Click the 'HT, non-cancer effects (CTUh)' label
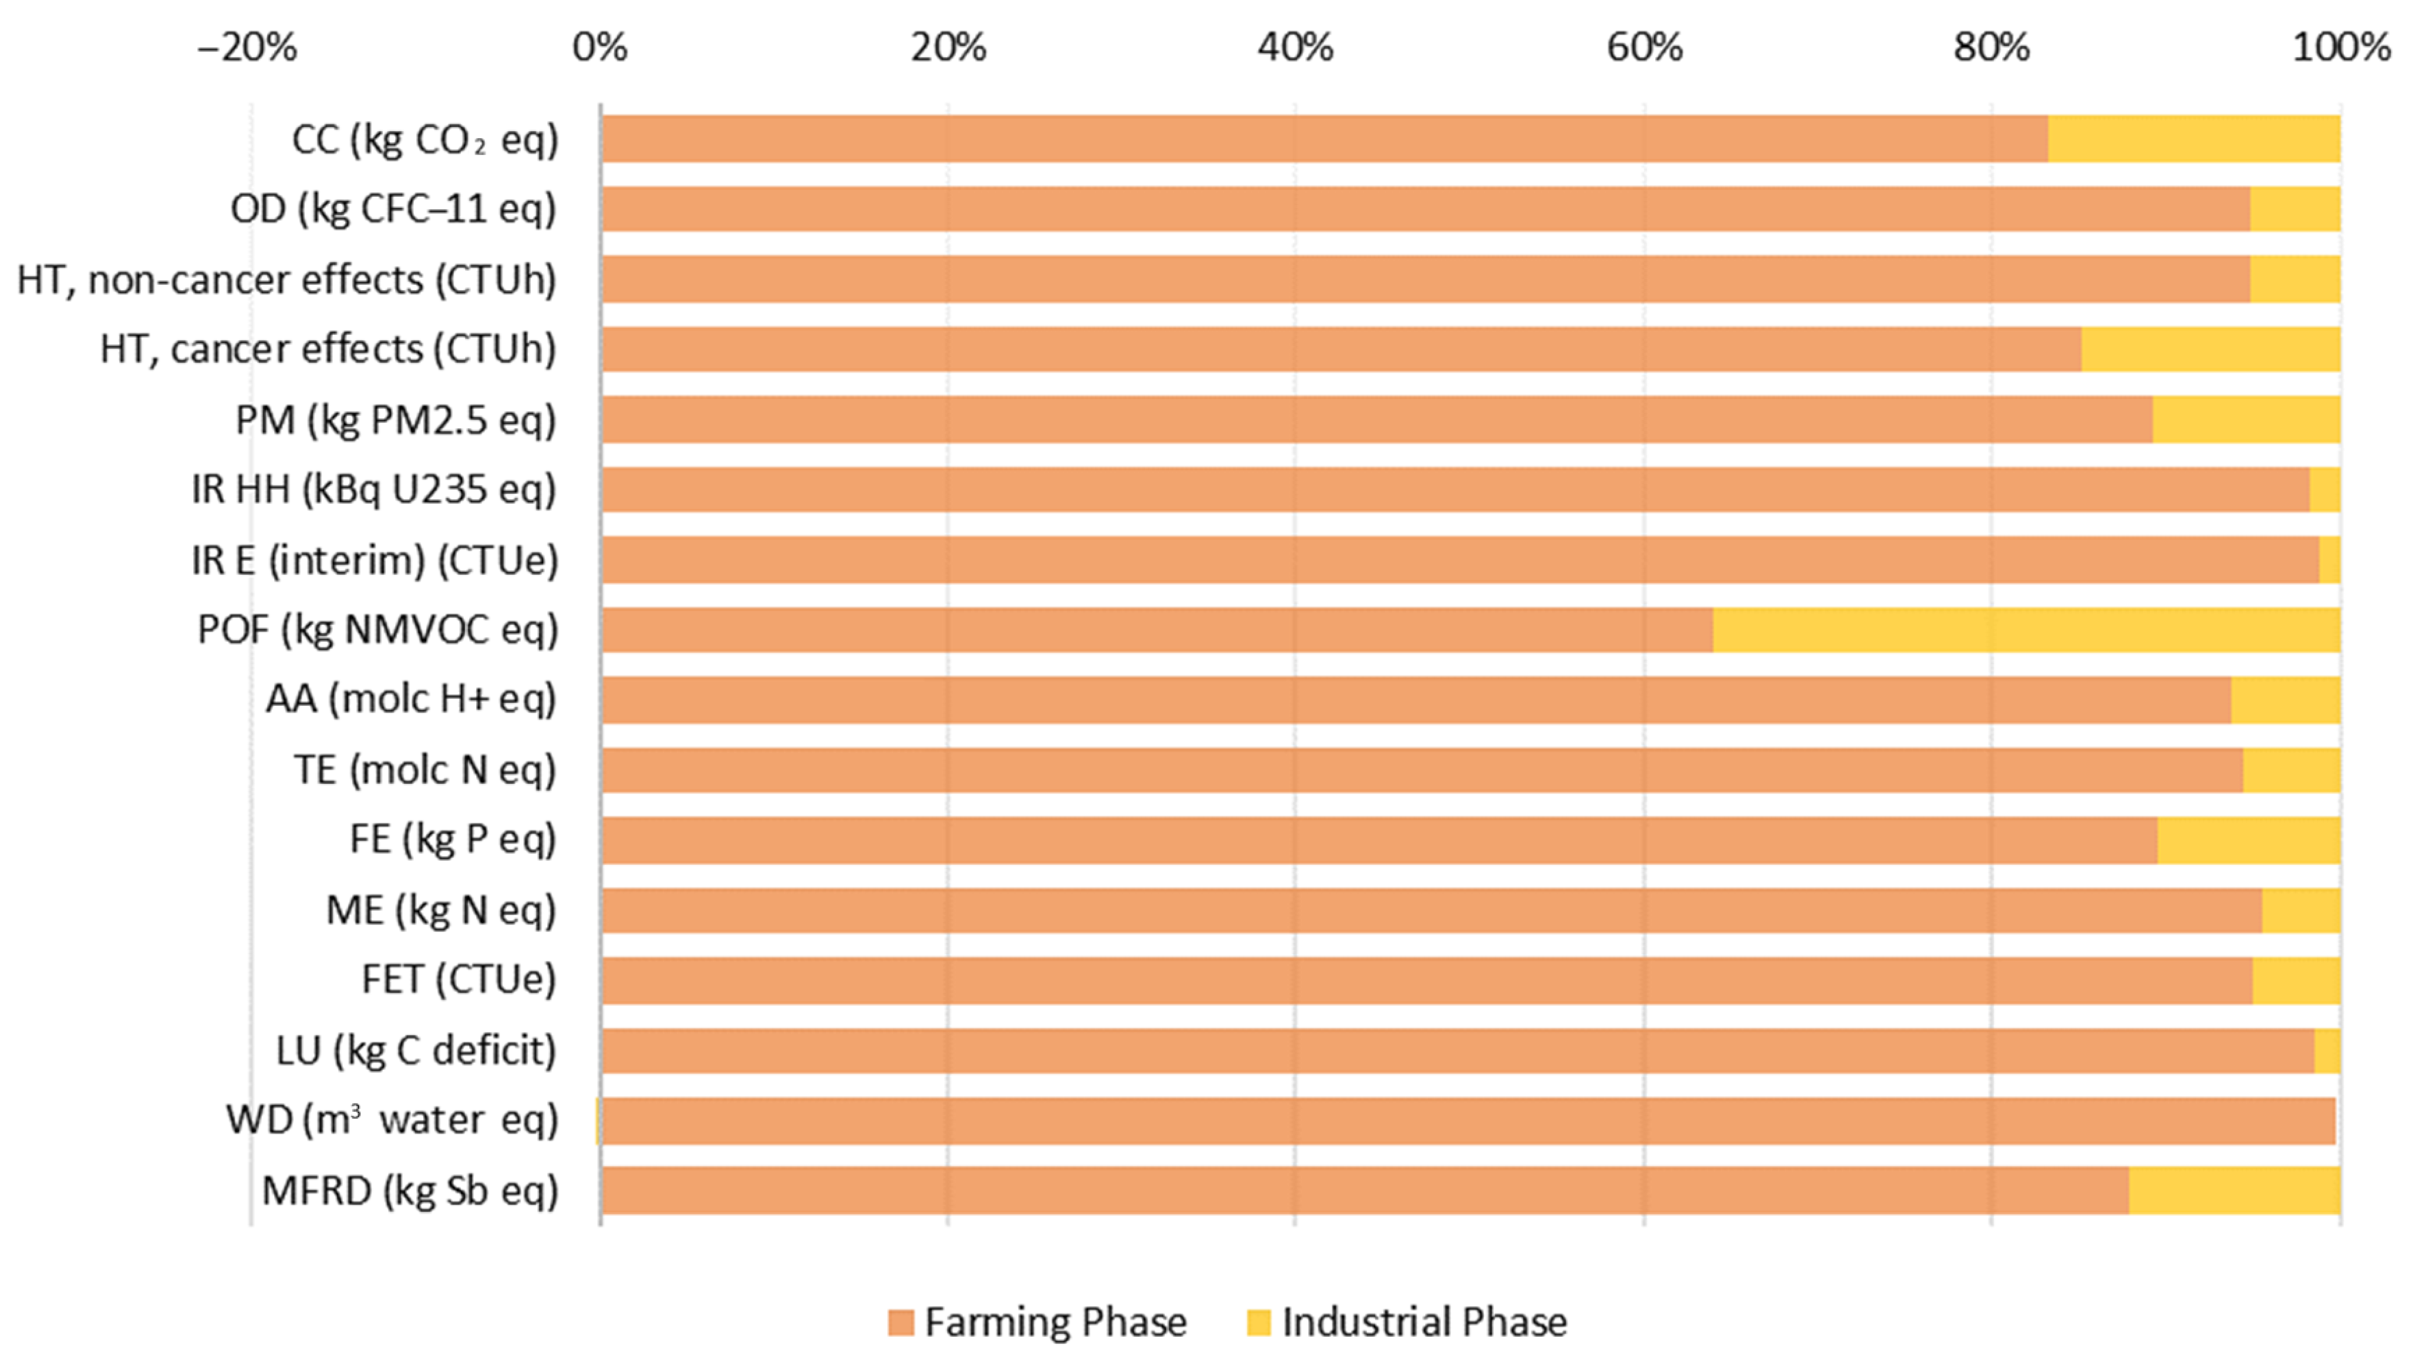The width and height of the screenshot is (2414, 1364). (x=287, y=279)
